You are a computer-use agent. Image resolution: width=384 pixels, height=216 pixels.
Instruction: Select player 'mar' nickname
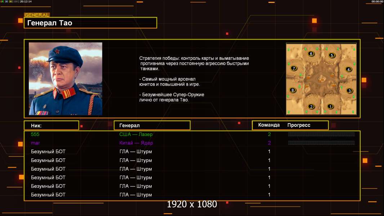35,143
